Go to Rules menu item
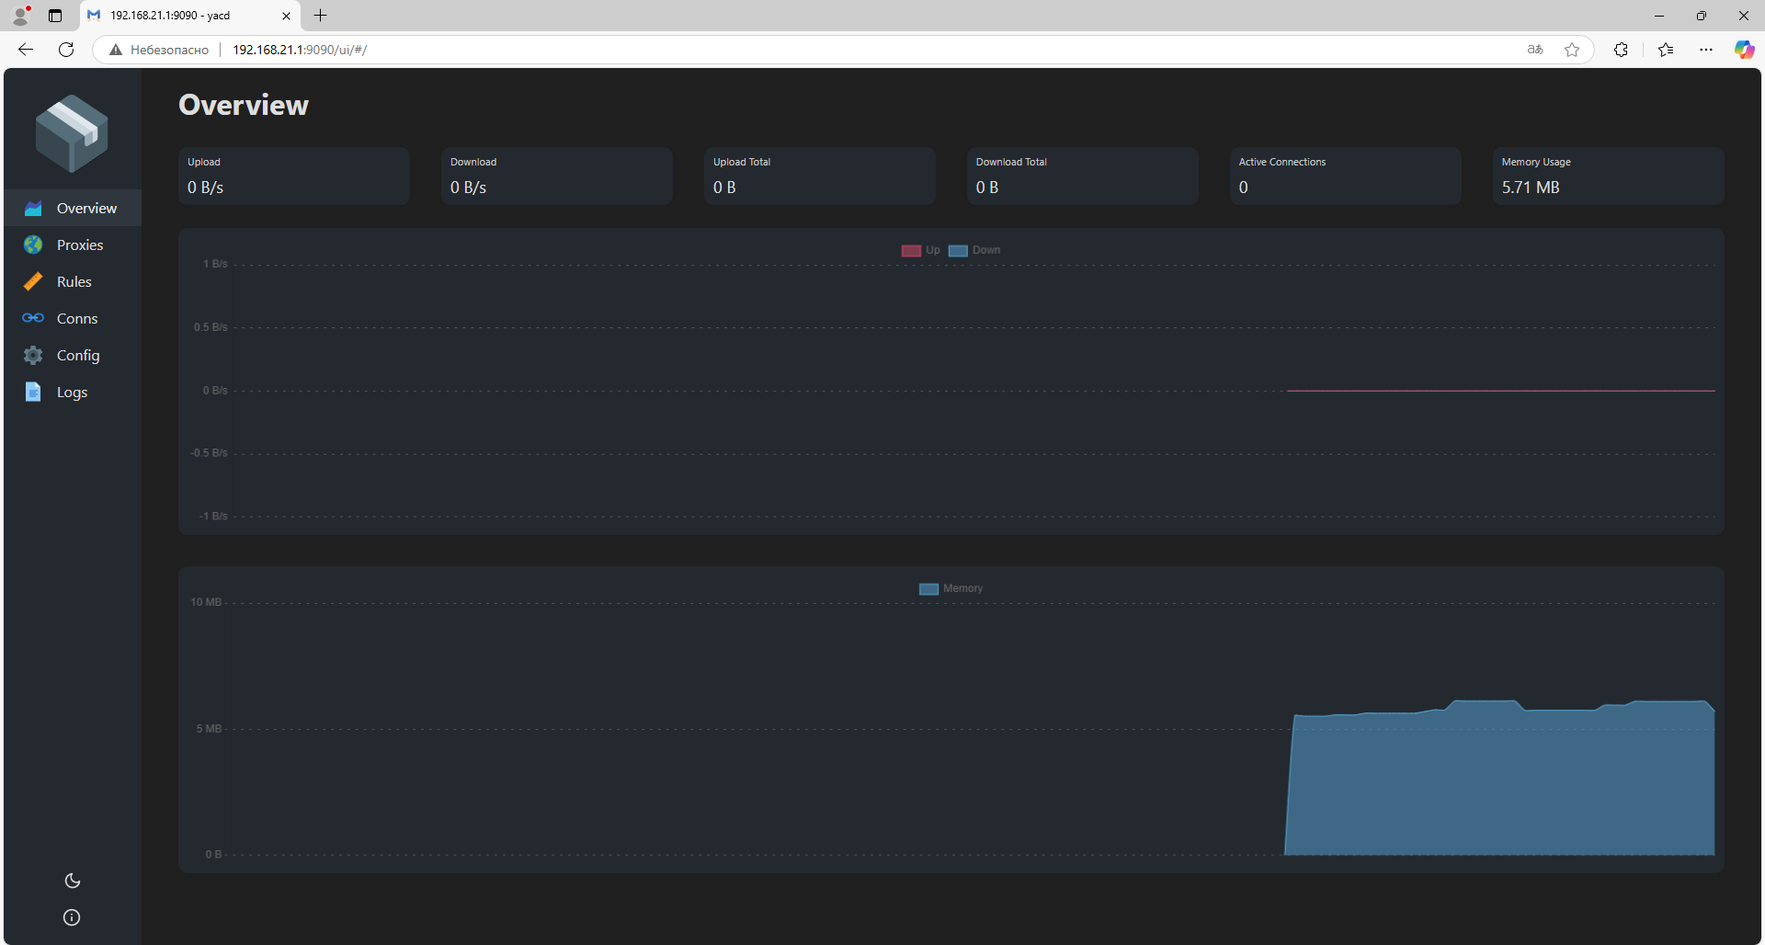Image resolution: width=1765 pixels, height=945 pixels. 73,281
